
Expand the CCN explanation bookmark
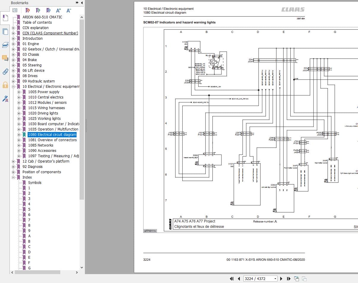pyautogui.click(x=13, y=28)
